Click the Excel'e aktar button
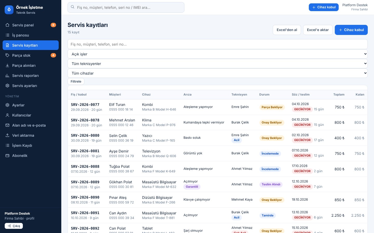This screenshot has height=233, width=374. pos(318,30)
